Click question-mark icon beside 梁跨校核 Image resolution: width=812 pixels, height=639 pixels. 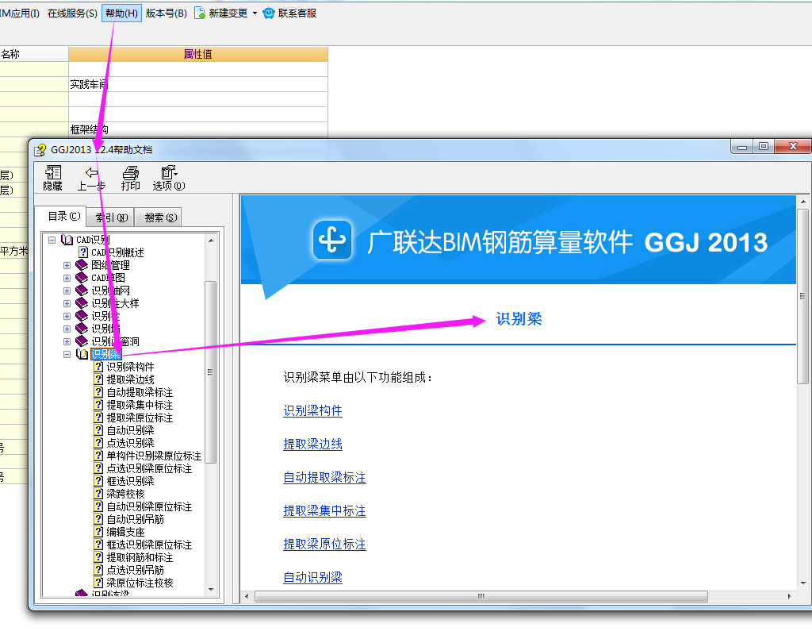pyautogui.click(x=98, y=494)
